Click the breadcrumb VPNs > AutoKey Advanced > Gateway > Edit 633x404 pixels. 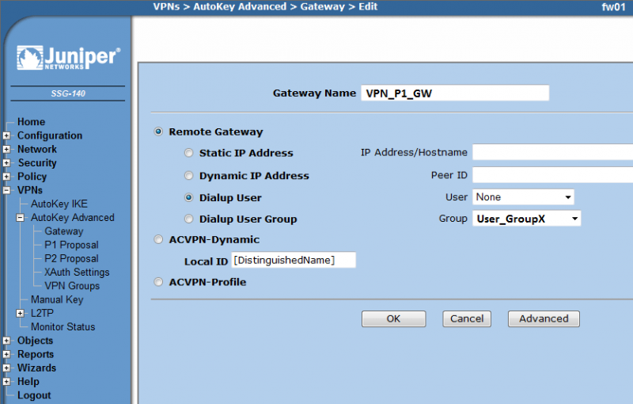tap(265, 6)
